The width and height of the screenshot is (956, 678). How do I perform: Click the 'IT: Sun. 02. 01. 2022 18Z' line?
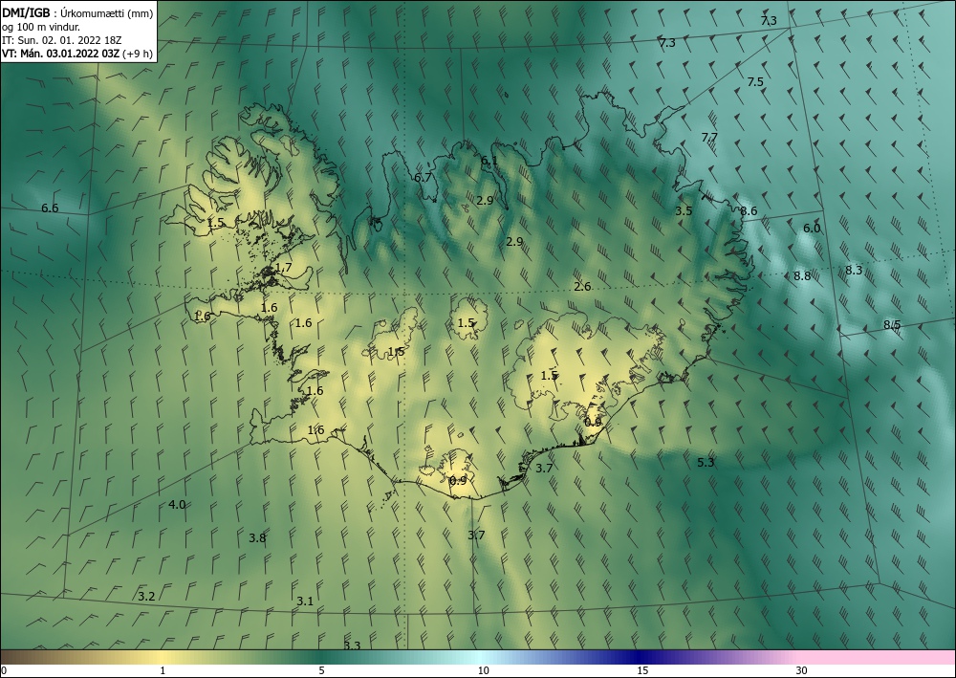pyautogui.click(x=61, y=40)
